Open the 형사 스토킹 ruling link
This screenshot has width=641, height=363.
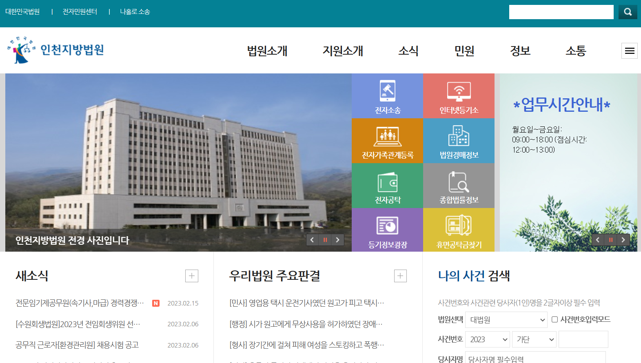(x=307, y=345)
